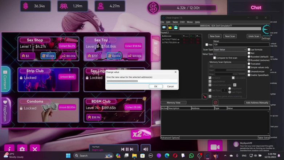
Task: Open the File menu
Action: [x=162, y=22]
